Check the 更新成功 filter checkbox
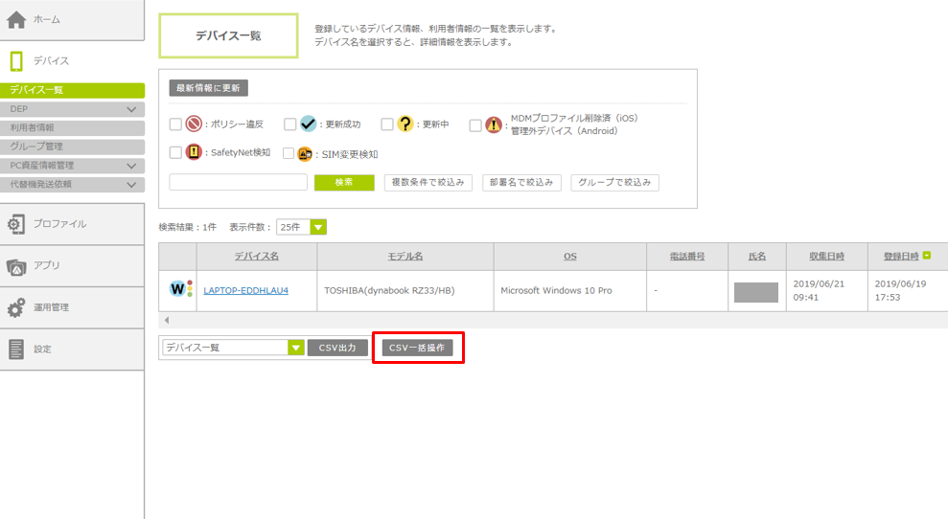Image resolution: width=948 pixels, height=519 pixels. click(x=289, y=124)
